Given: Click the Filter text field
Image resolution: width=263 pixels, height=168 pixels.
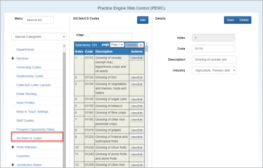Looking at the screenshot, I should [110, 36].
